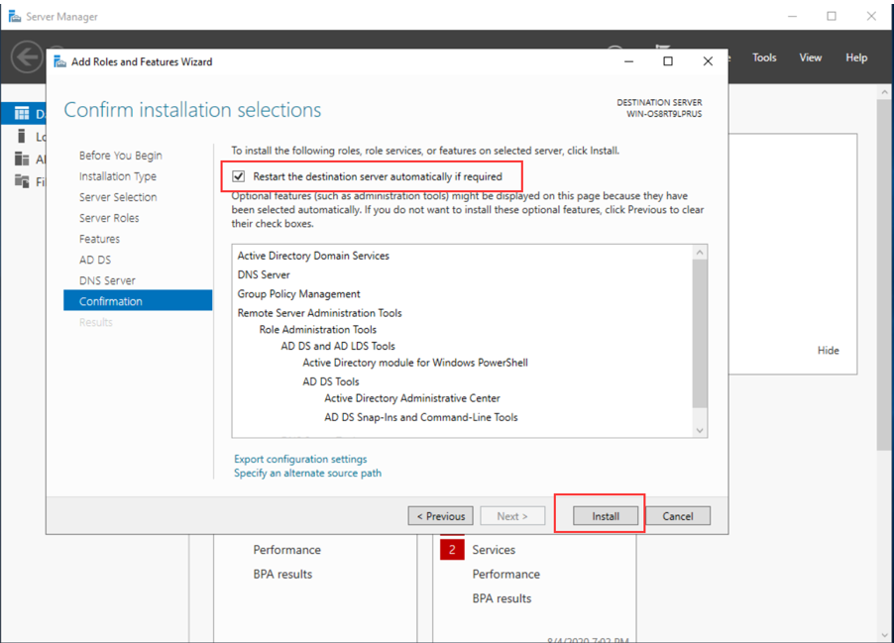This screenshot has height=643, width=894.
Task: Go back with the Previous button
Action: (x=440, y=516)
